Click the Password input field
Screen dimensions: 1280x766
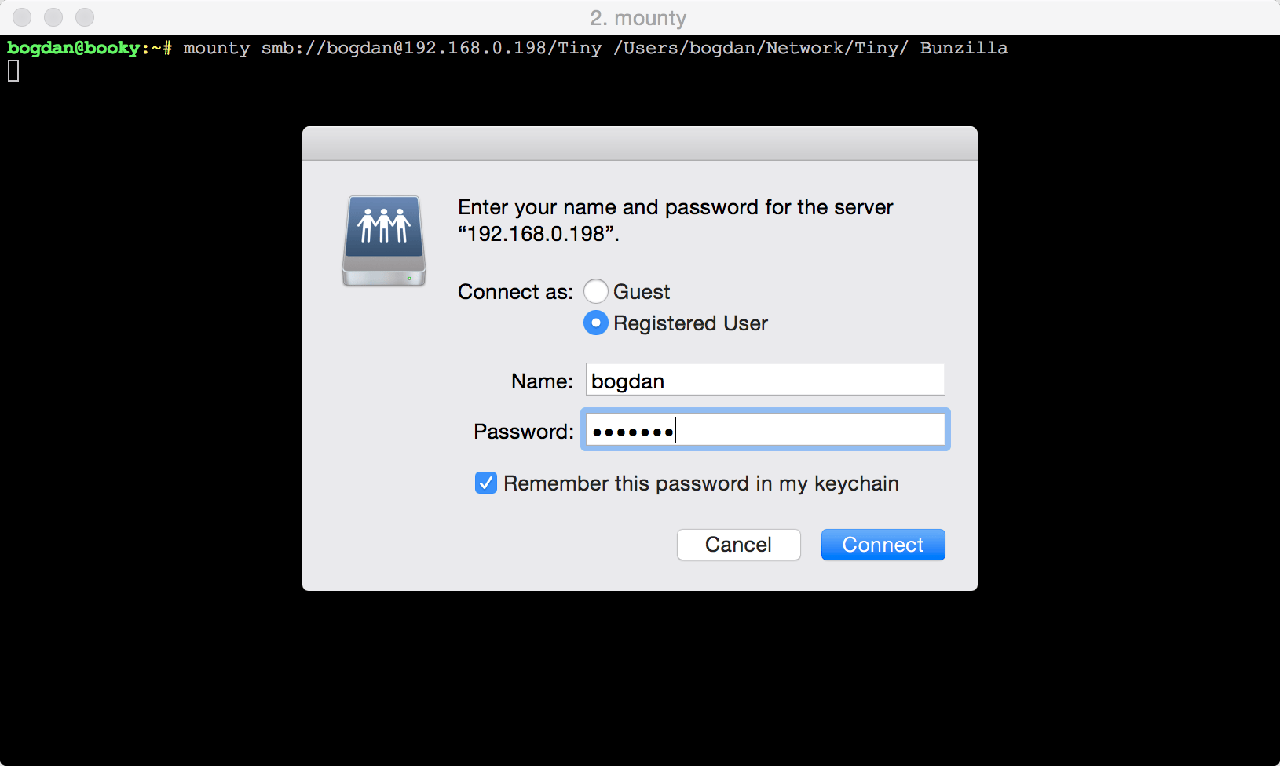[764, 429]
